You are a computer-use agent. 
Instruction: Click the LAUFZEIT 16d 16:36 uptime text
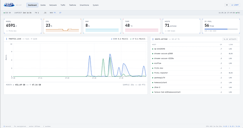point(23,13)
